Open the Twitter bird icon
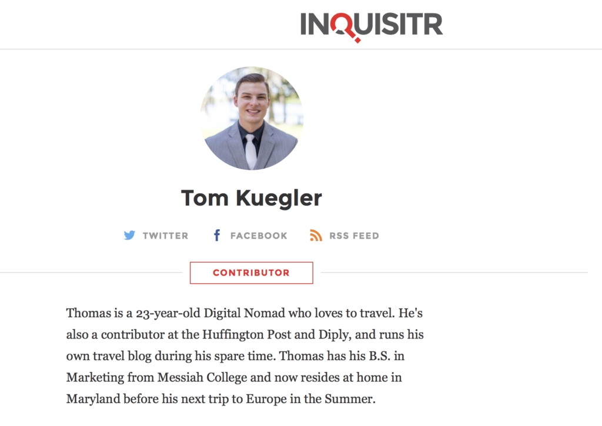This screenshot has height=426, width=602. [x=129, y=235]
